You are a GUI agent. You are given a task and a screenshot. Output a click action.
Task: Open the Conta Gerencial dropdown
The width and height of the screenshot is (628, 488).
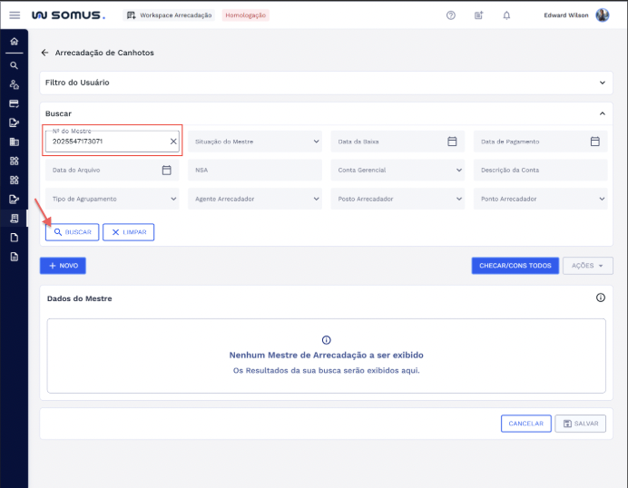(x=397, y=170)
